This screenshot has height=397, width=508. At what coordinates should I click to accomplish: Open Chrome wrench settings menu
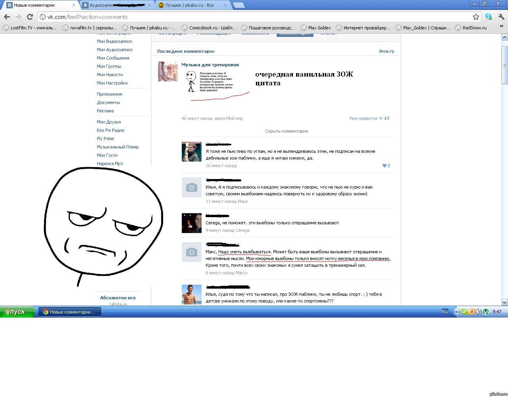501,17
